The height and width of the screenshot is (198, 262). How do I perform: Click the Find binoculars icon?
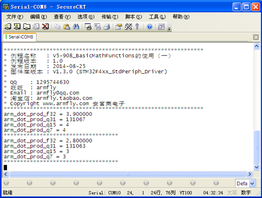(76, 26)
